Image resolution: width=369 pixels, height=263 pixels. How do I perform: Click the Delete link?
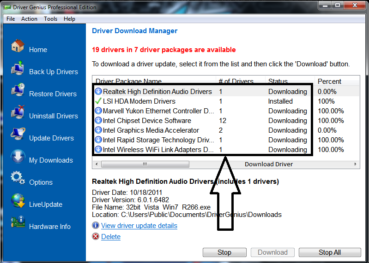[x=111, y=236]
